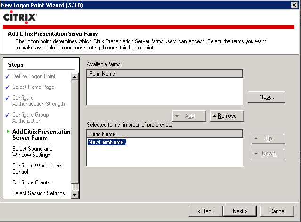Click the Remove button
Screen dimensions: 301x222
pos(227,116)
